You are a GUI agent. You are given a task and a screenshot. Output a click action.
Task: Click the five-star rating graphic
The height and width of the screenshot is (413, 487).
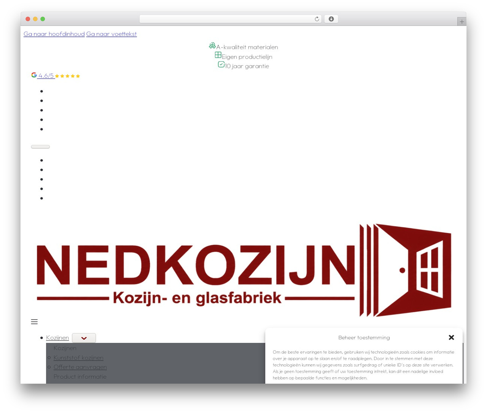[67, 76]
